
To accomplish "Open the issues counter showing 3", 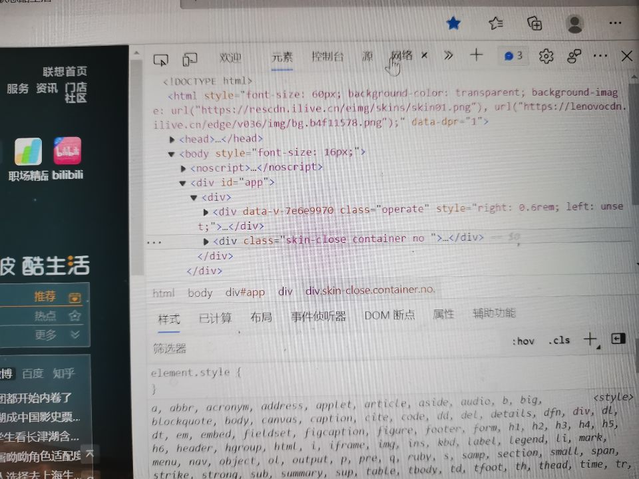I will click(513, 56).
